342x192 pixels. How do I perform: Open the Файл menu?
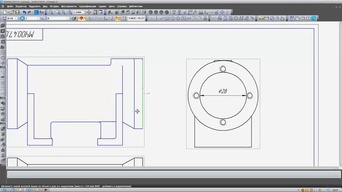coord(10,6)
